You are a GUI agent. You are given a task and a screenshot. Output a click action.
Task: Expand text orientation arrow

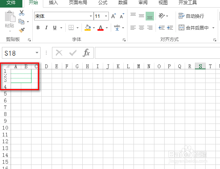point(167,16)
